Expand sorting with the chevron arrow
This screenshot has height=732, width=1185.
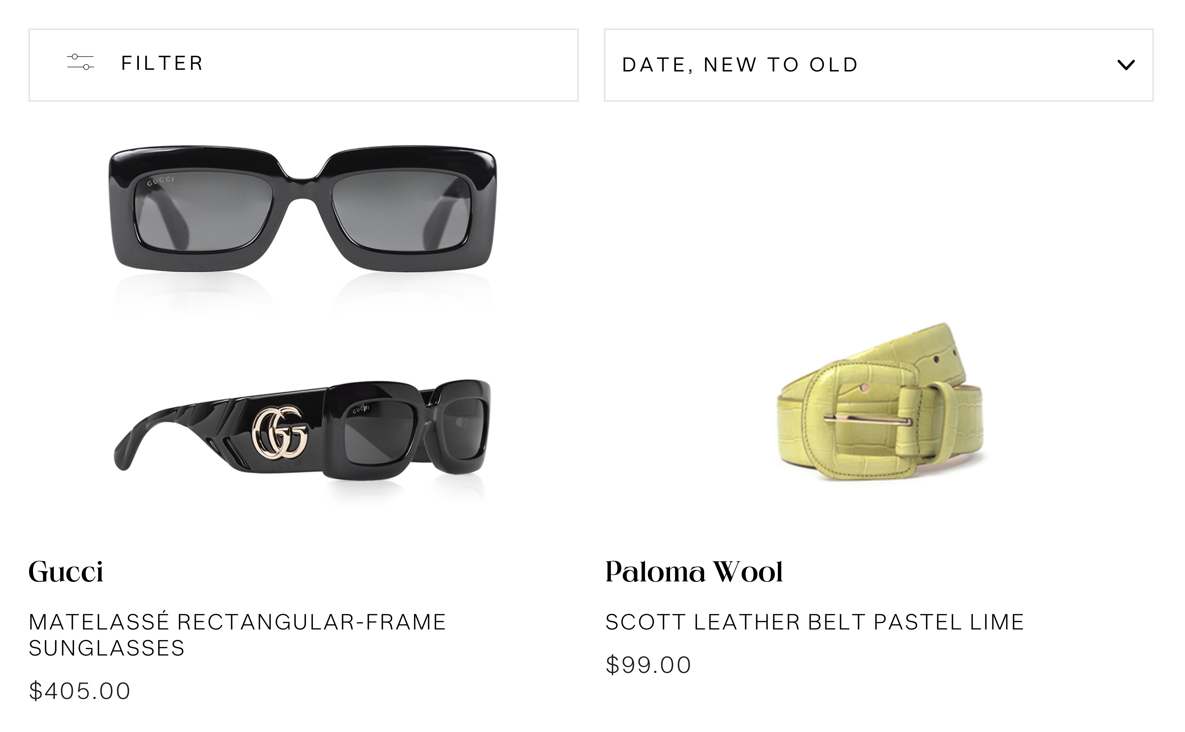tap(1126, 65)
